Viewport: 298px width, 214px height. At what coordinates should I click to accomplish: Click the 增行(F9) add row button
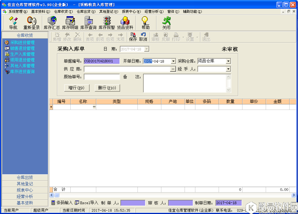76,88
